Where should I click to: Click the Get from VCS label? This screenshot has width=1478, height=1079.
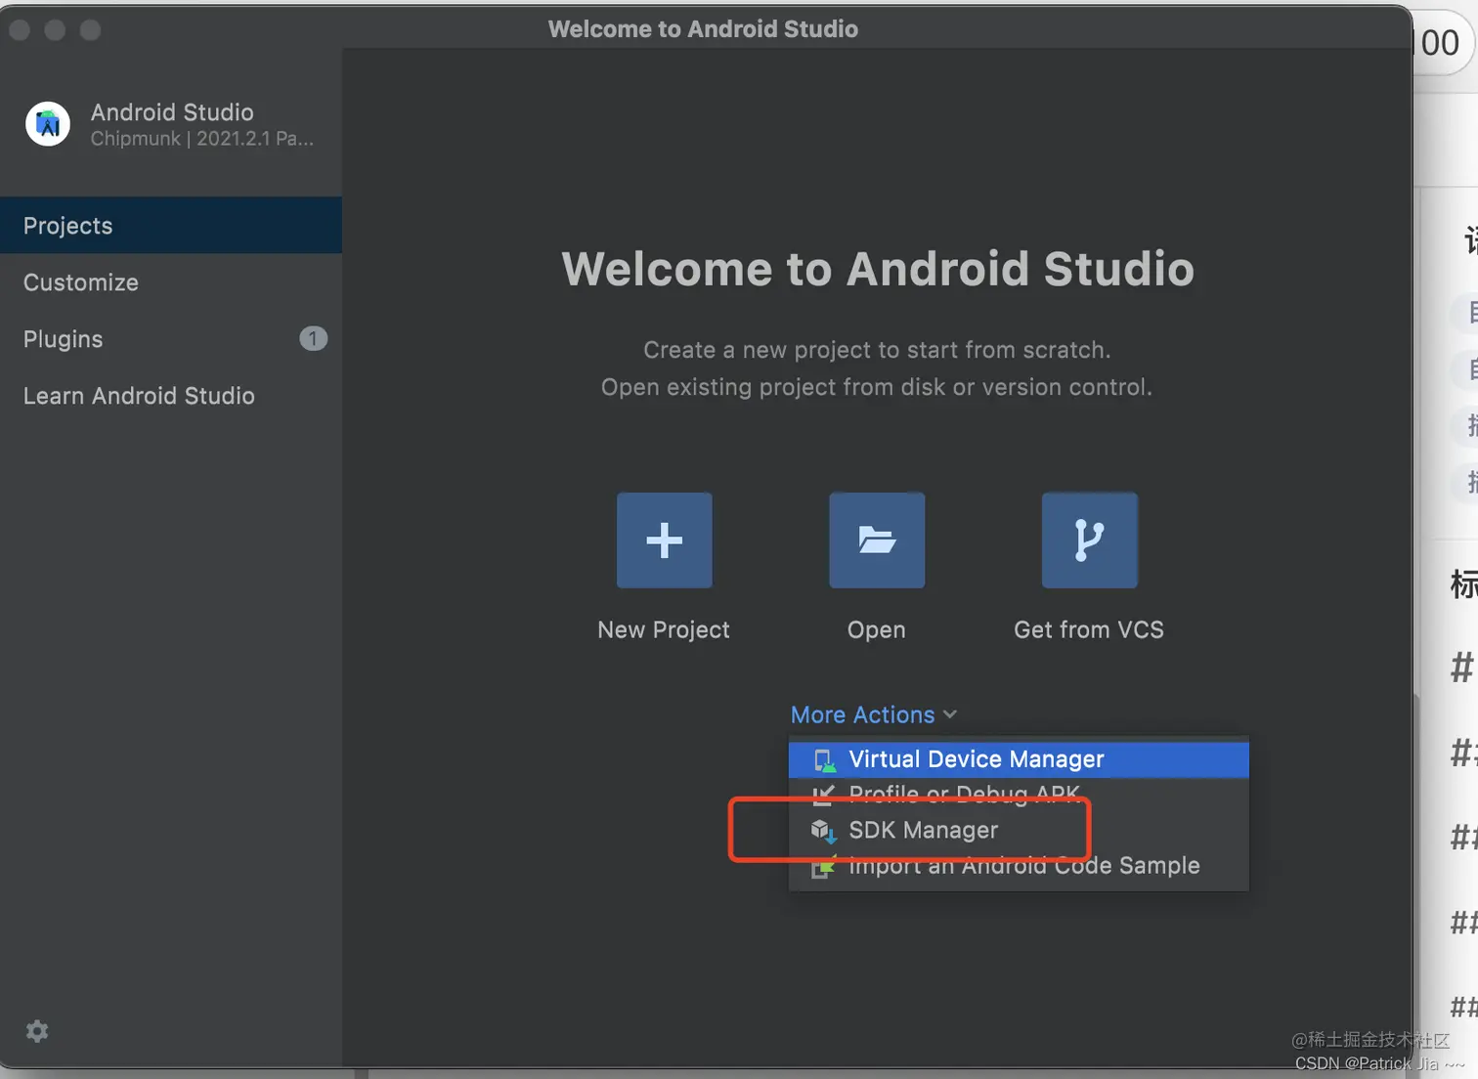(1089, 629)
